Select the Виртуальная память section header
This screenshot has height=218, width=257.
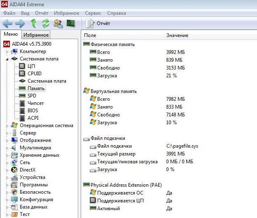pos(114,91)
